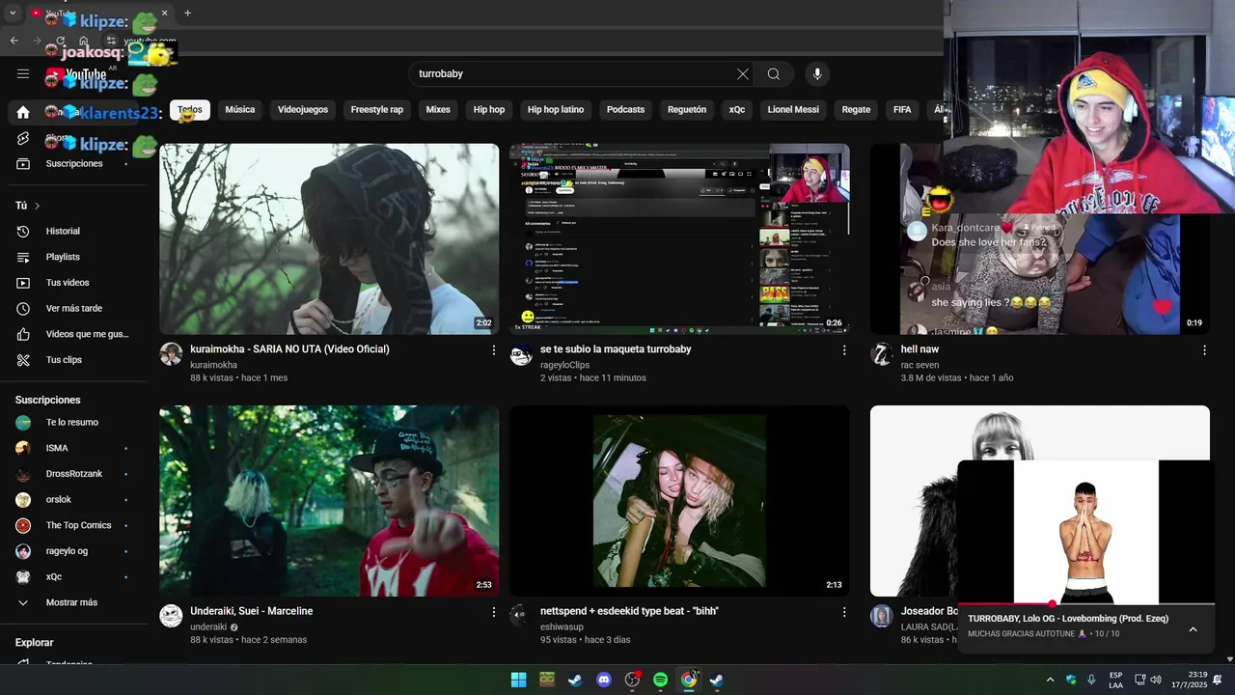This screenshot has width=1235, height=695.
Task: Open the YouTube hamburger guide menu
Action: (23, 73)
